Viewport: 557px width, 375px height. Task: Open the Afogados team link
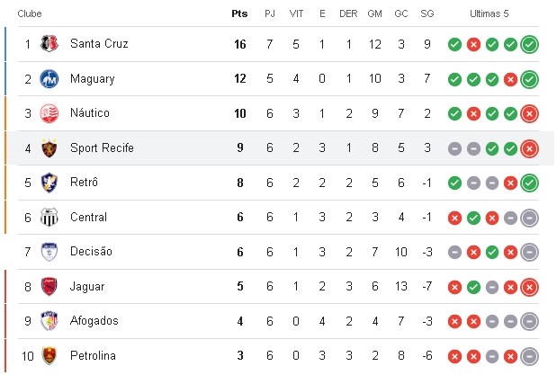[94, 321]
